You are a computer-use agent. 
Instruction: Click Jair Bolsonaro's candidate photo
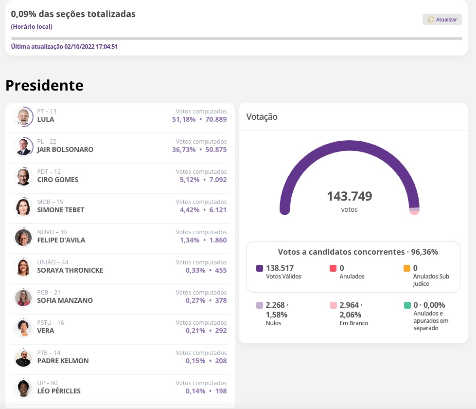click(x=23, y=147)
